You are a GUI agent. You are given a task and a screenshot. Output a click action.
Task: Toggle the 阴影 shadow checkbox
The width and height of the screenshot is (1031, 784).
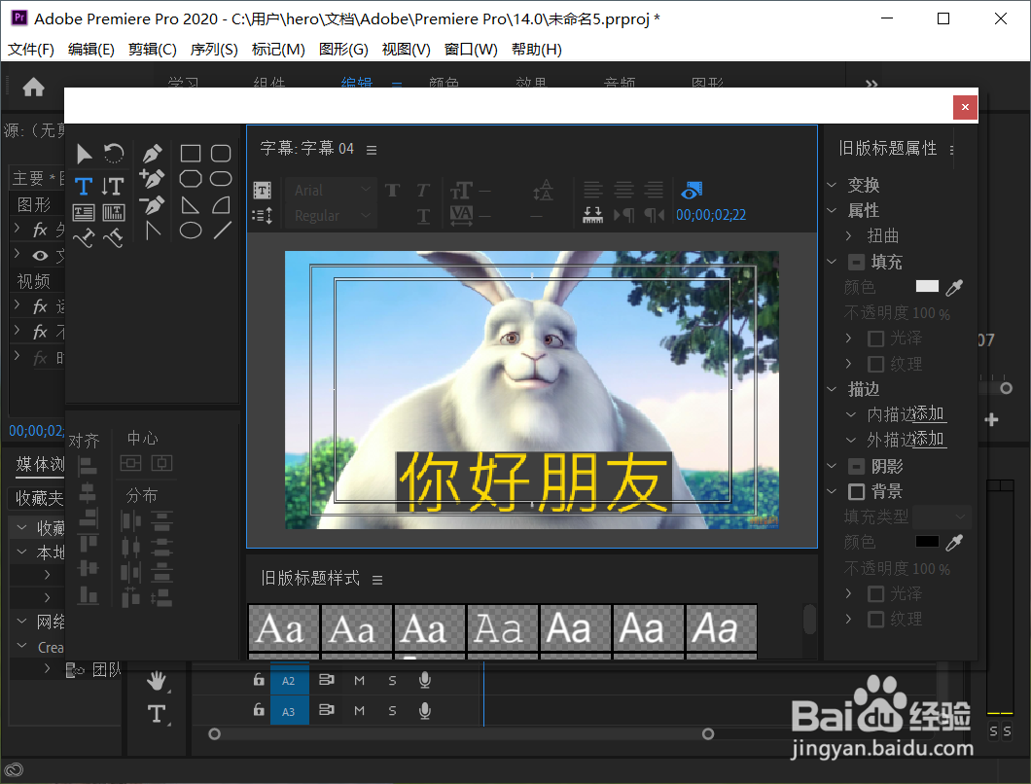(x=856, y=467)
